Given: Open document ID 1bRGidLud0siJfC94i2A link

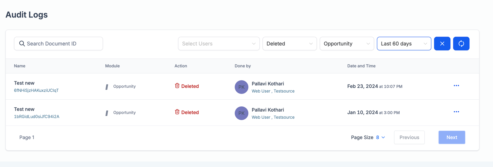Looking at the screenshot, I should tap(37, 117).
